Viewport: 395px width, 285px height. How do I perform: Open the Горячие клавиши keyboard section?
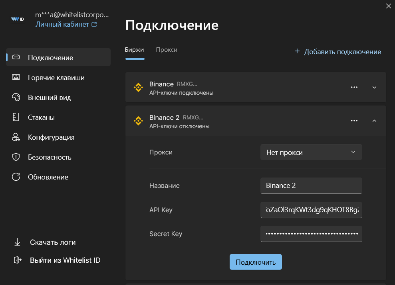(x=56, y=78)
